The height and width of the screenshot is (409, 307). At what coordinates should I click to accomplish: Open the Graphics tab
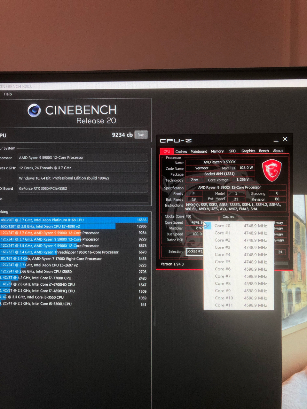pyautogui.click(x=248, y=151)
